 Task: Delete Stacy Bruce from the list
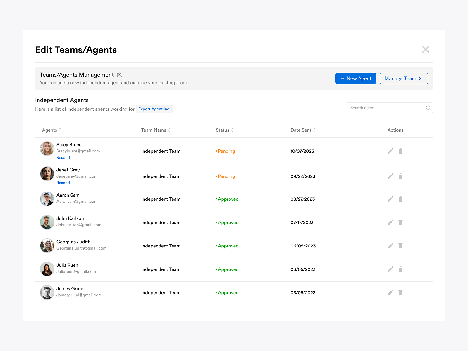point(400,151)
